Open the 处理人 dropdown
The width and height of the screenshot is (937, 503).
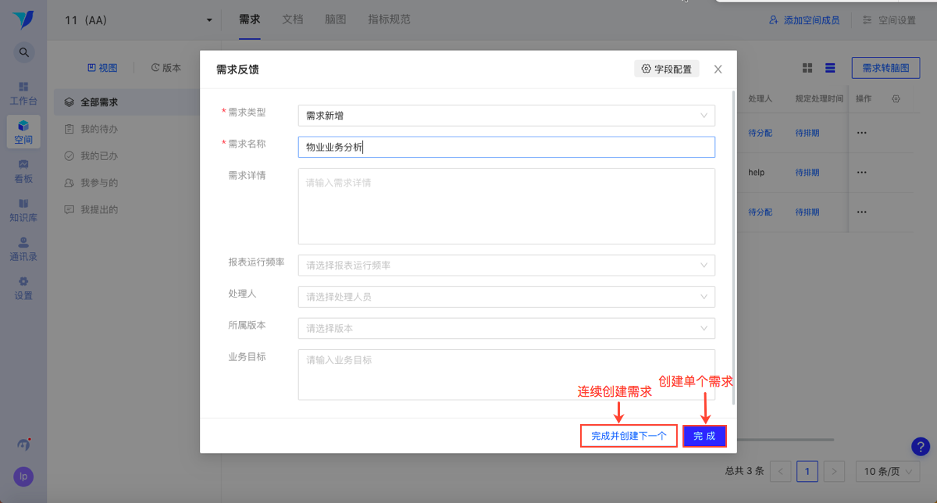click(x=506, y=297)
